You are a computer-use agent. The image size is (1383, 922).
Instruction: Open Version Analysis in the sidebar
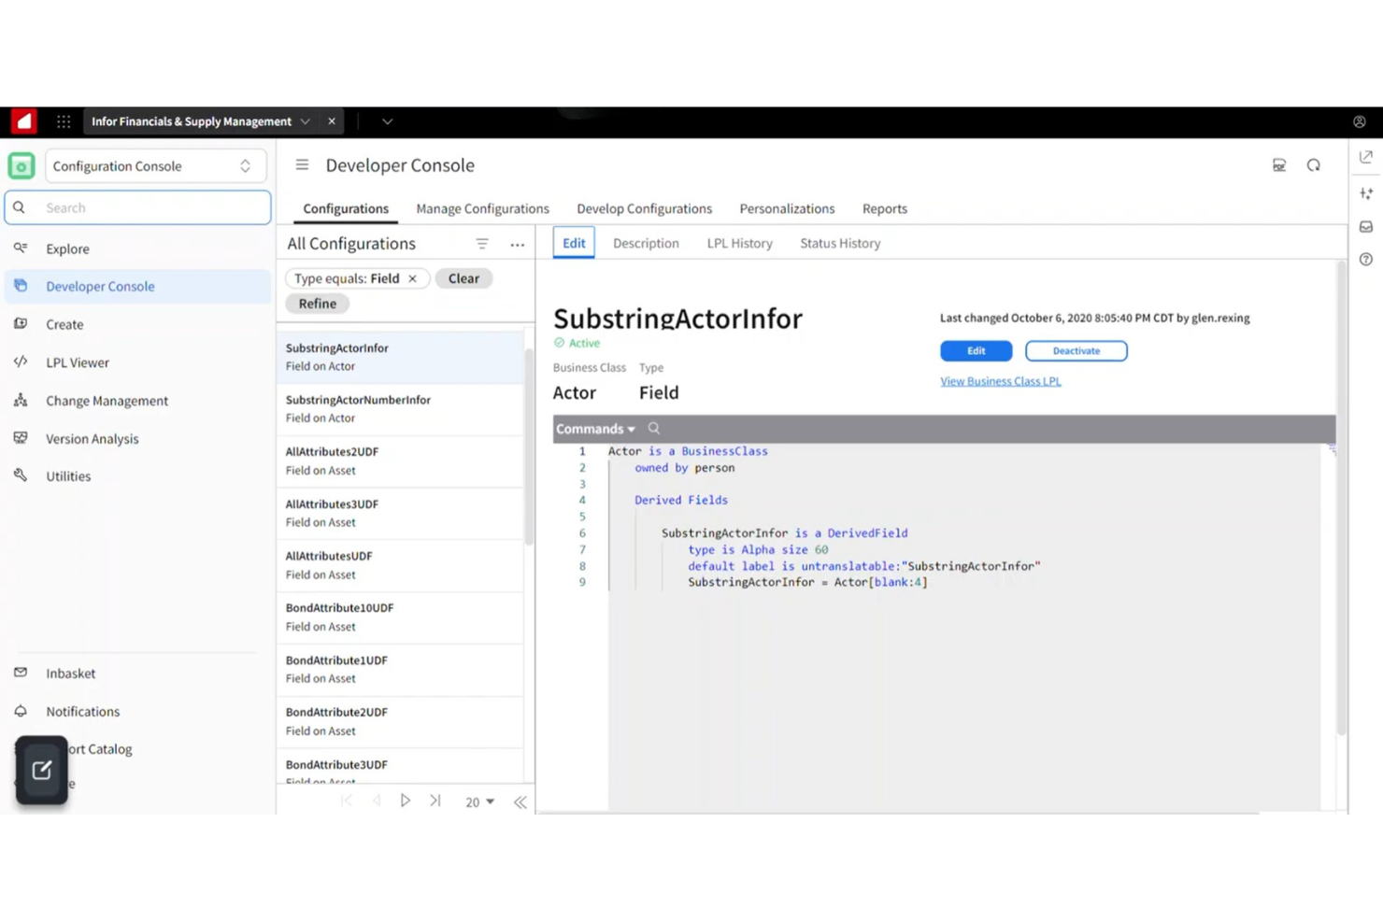[x=137, y=438]
